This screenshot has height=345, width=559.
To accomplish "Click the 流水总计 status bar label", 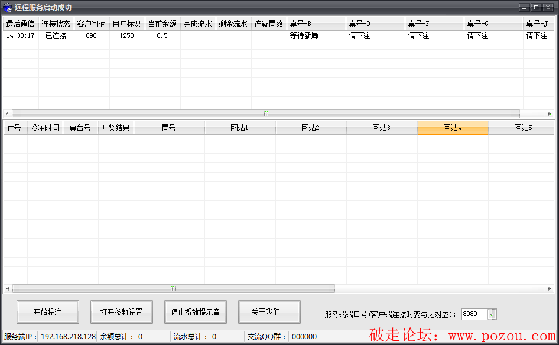I will (x=190, y=337).
